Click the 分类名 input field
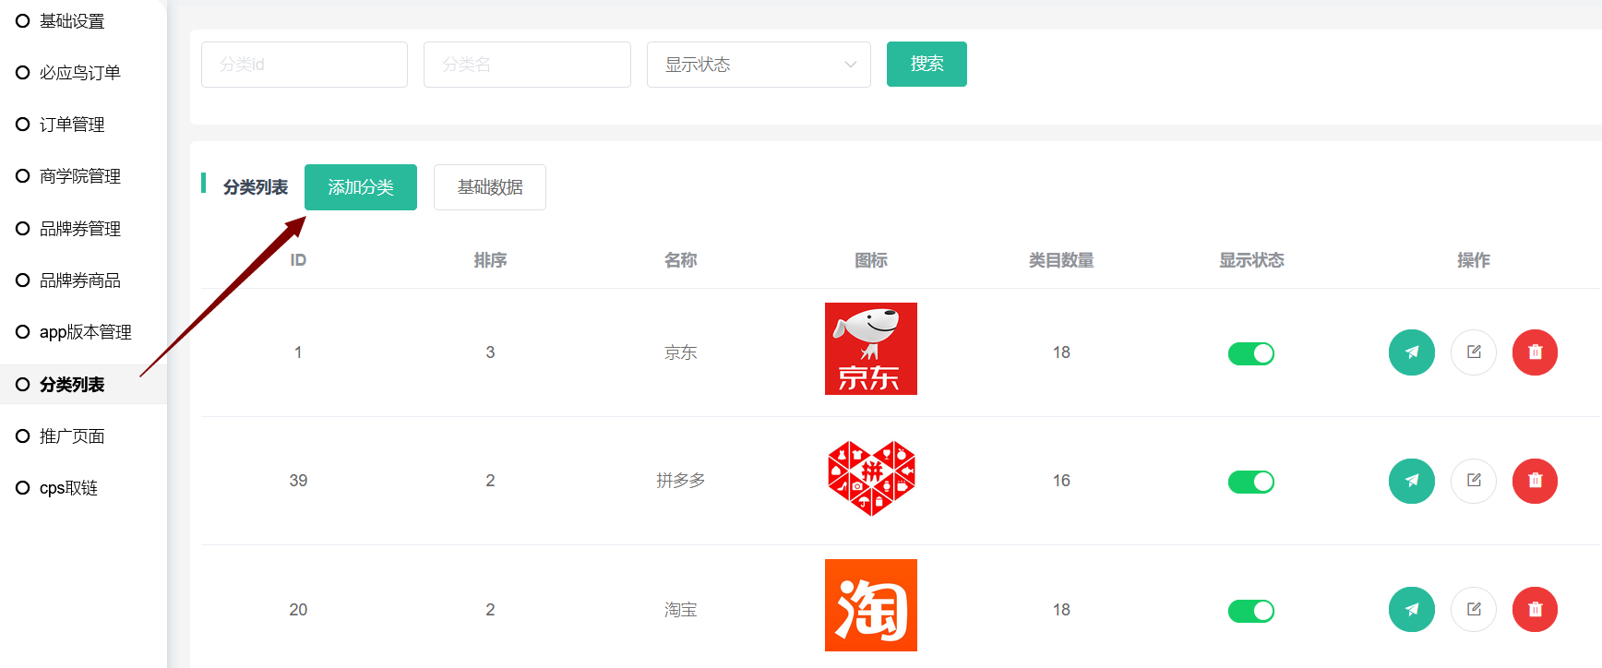 (527, 65)
